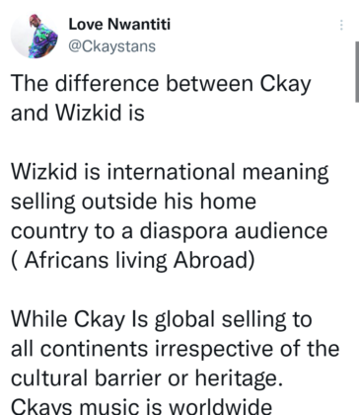Click the line "cultural barrier or heritage."
This screenshot has height=415, width=359.
(147, 378)
